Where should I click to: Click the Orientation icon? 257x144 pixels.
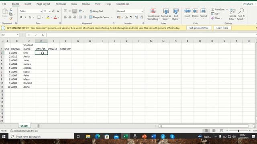80,11
